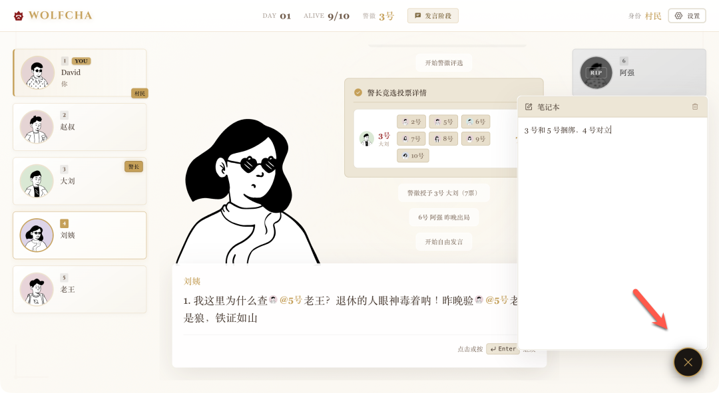Viewport: 719px width, 393px height.
Task: Open settings with the gear button
Action: pyautogui.click(x=687, y=15)
